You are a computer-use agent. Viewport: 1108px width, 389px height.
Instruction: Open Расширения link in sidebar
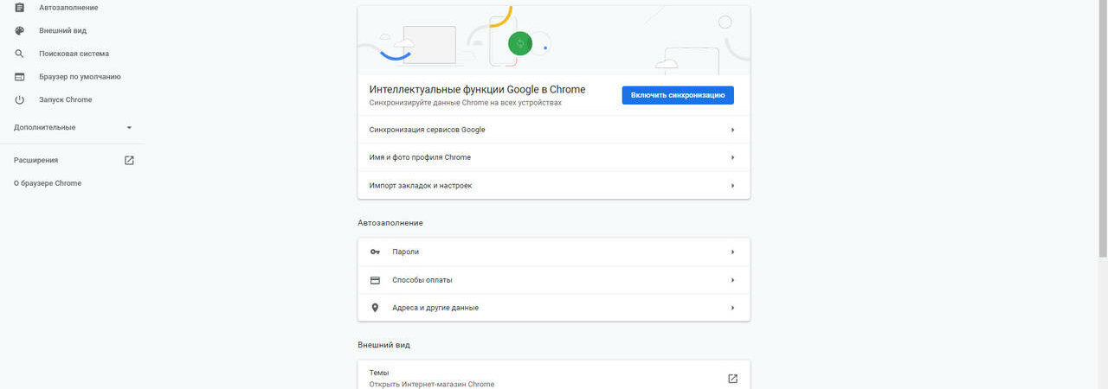36,160
